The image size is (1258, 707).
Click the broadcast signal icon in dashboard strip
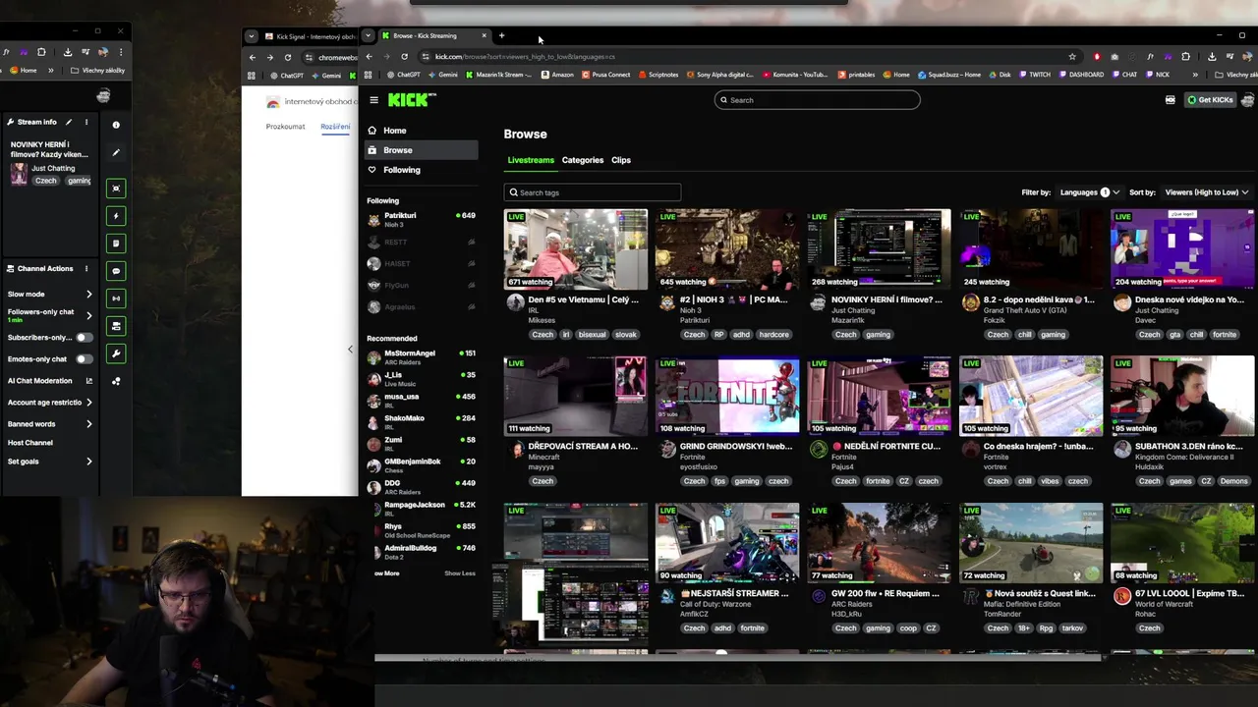[116, 299]
